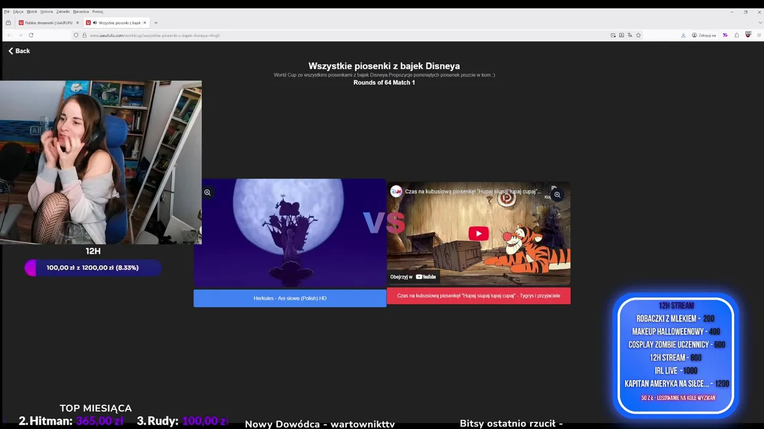Open the tracking protection shield icon
The height and width of the screenshot is (429, 764).
[x=76, y=35]
